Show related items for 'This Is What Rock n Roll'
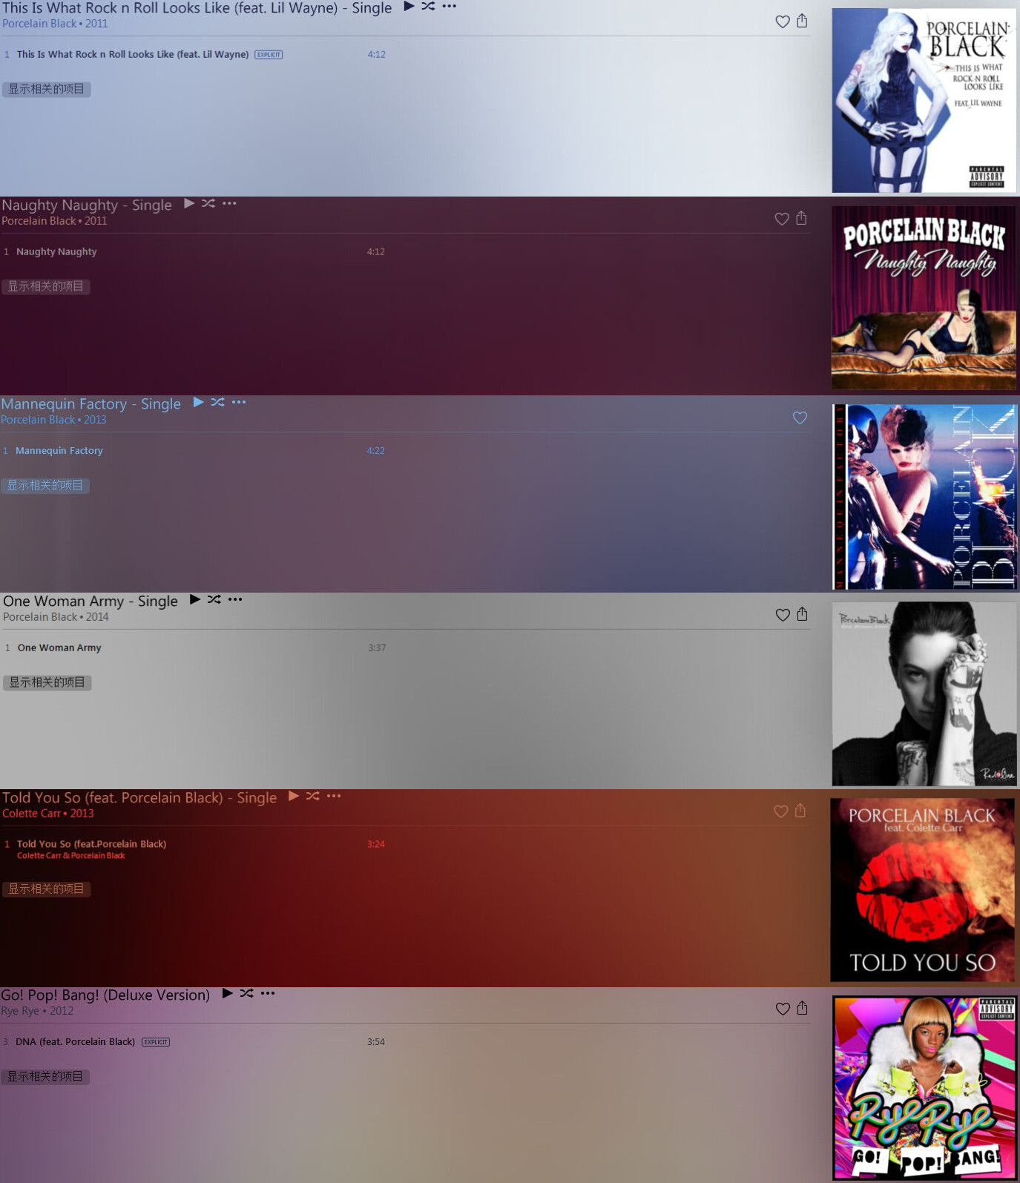 coord(47,89)
